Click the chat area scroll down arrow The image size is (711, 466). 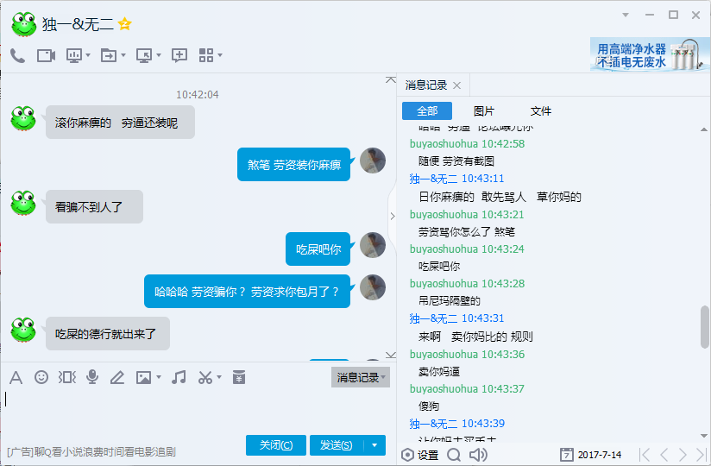click(390, 355)
